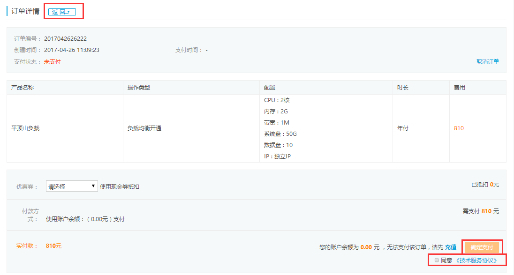Click the 费用 column header
The width and height of the screenshot is (514, 275).
(459, 88)
